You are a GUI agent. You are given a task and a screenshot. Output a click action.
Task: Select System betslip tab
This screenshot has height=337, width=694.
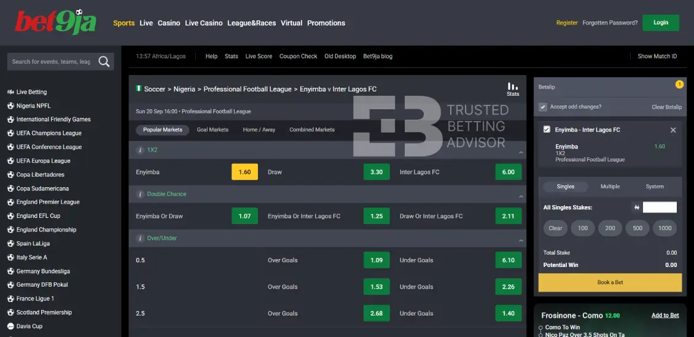pyautogui.click(x=654, y=187)
